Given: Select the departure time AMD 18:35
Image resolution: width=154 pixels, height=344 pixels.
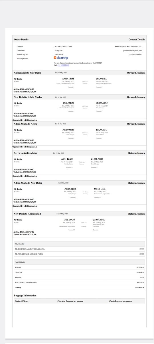Looking at the screenshot, I should pos(68,78).
